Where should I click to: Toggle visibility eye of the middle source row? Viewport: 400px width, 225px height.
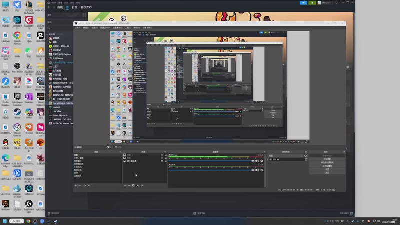162,158
